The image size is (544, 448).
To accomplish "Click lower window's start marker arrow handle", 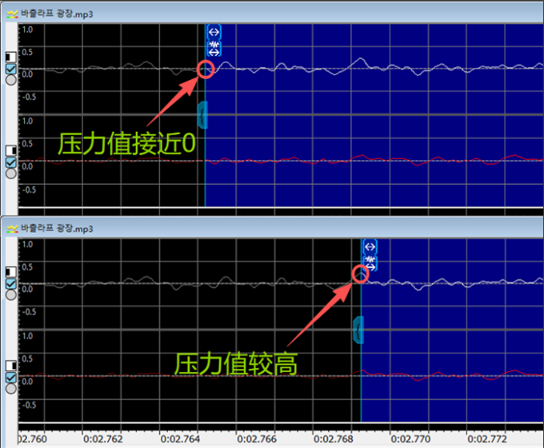I will tap(370, 246).
